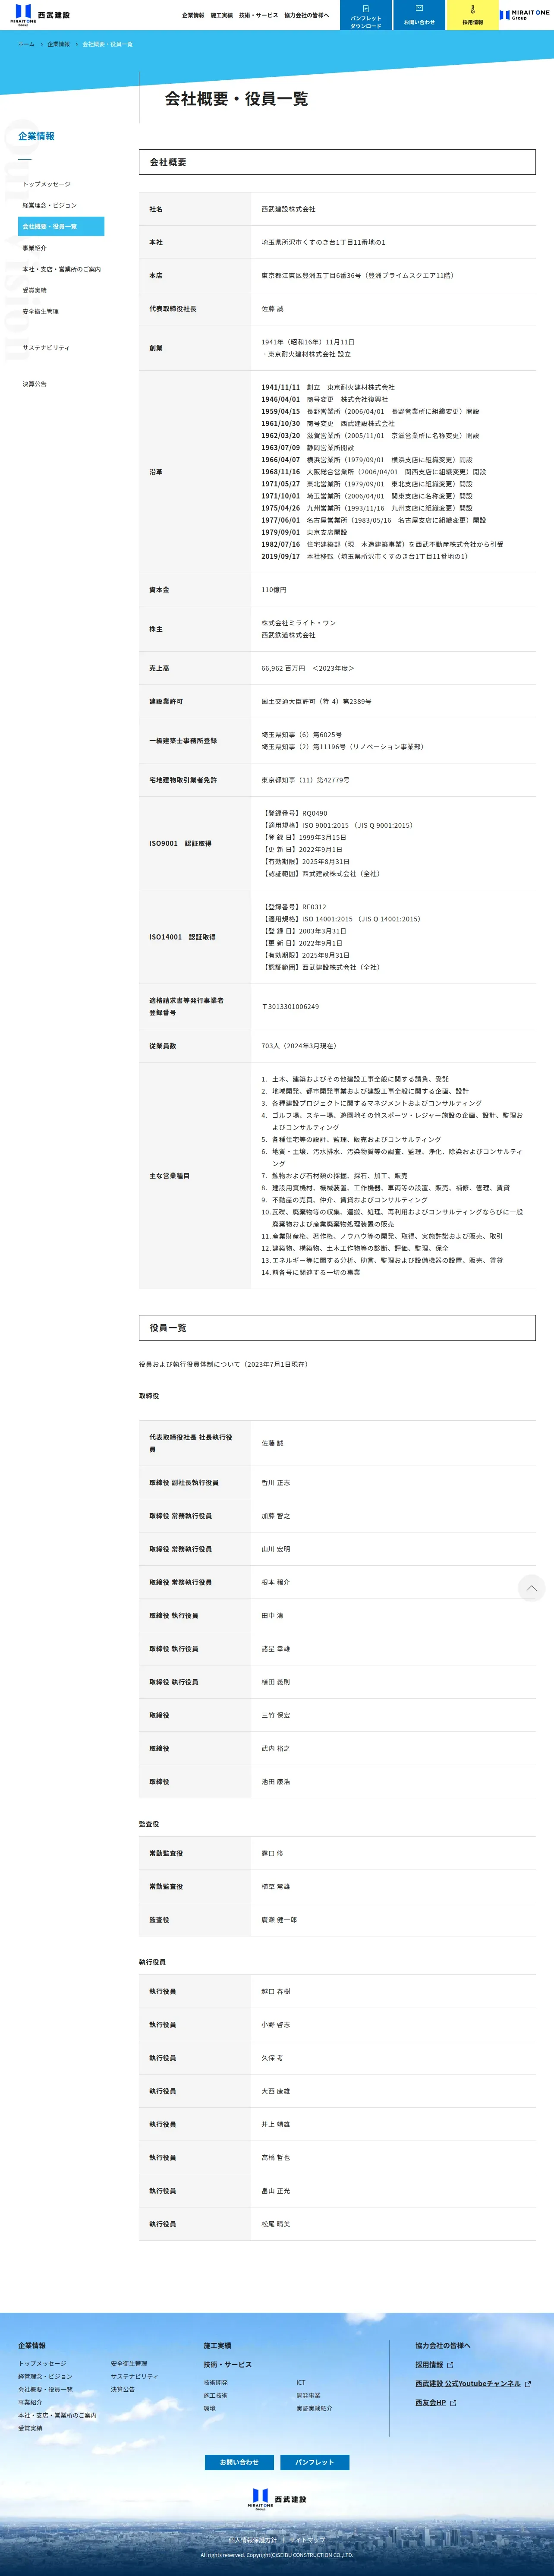554x2576 pixels.
Task: Open footer 実証実験紹介 link
Action: (314, 2408)
